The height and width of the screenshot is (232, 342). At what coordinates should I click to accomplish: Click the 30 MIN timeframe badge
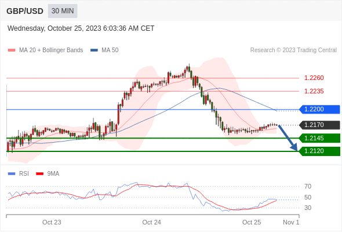63,11
